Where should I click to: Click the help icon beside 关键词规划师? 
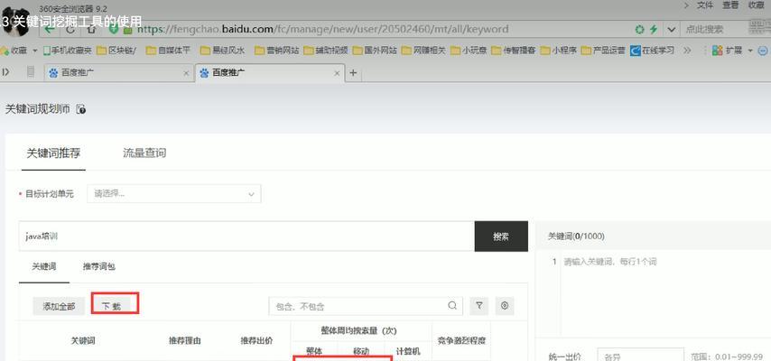point(81,109)
